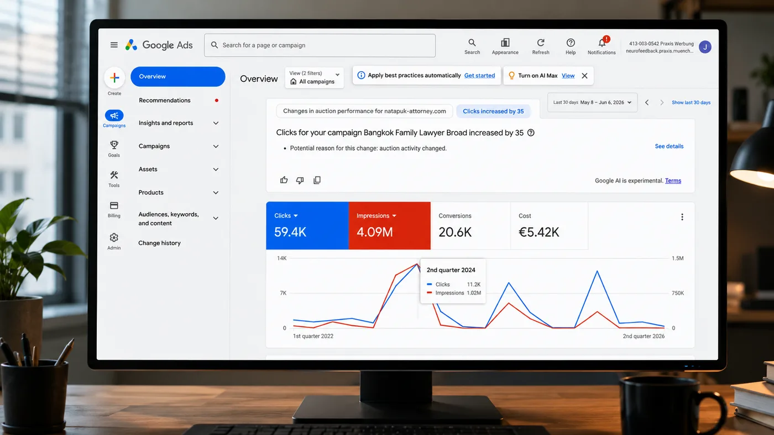Click the 14K label on the chart axis
The height and width of the screenshot is (435, 774).
pos(282,258)
